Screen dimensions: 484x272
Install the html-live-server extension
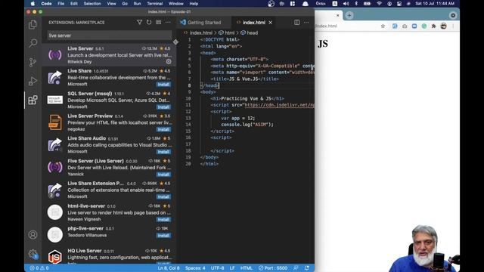click(163, 219)
